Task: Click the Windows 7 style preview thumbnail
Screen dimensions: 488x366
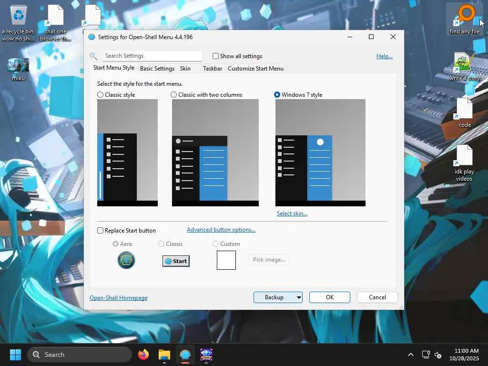Action: point(320,152)
